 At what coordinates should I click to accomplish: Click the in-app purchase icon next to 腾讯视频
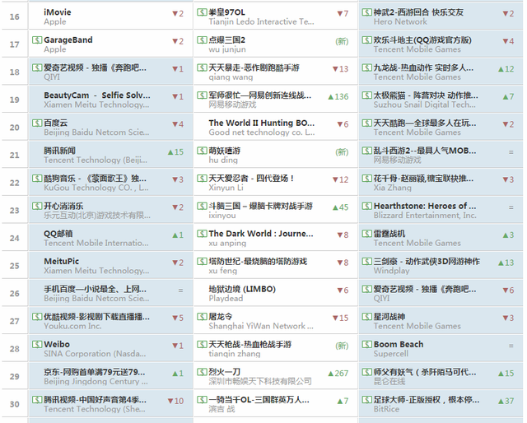pyautogui.click(x=37, y=400)
